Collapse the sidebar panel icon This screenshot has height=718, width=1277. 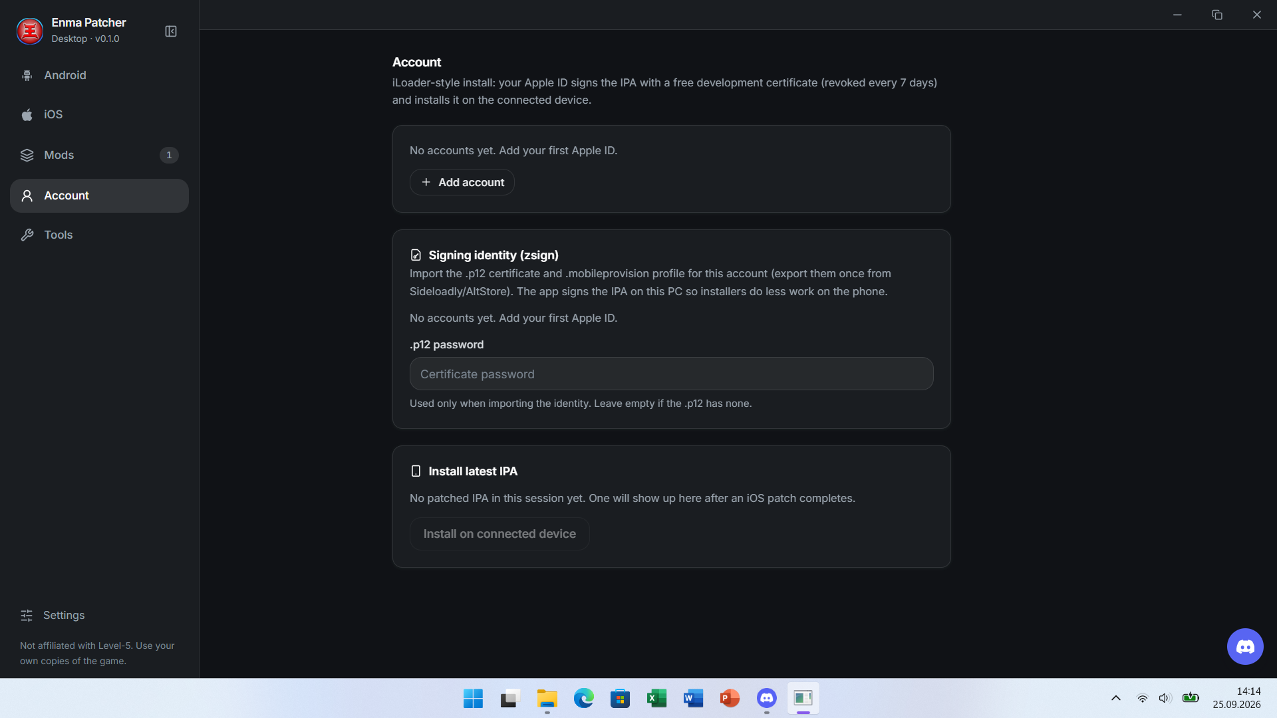pyautogui.click(x=171, y=31)
